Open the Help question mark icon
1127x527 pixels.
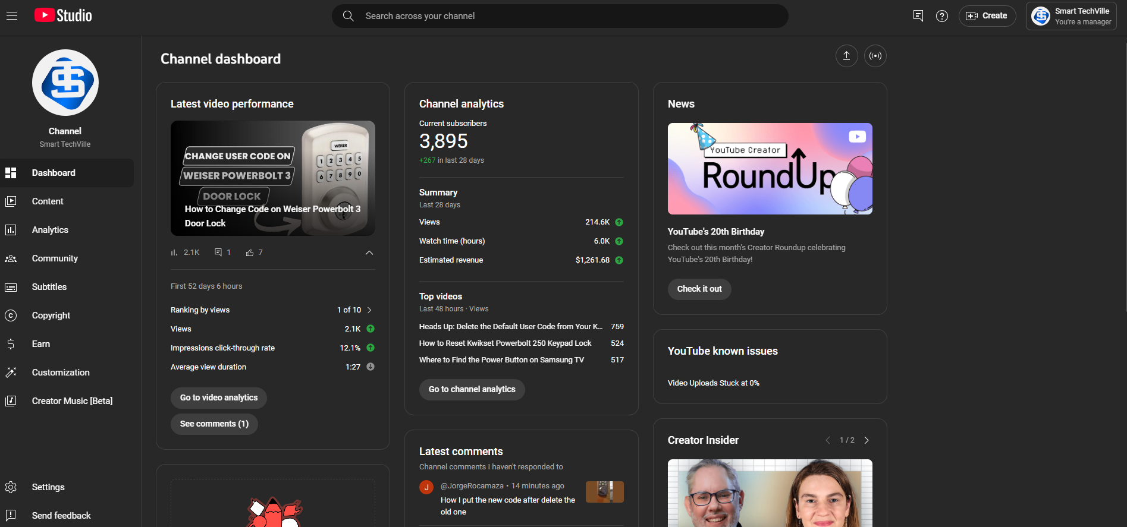tap(942, 16)
